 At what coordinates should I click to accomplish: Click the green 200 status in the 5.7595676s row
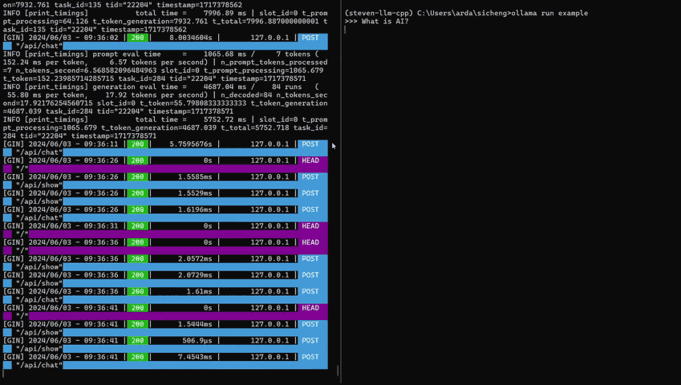click(x=138, y=144)
